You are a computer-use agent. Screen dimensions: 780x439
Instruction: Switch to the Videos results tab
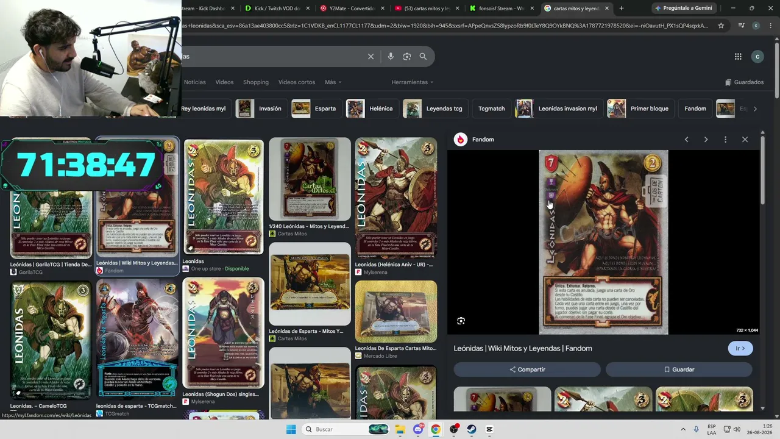(x=224, y=82)
